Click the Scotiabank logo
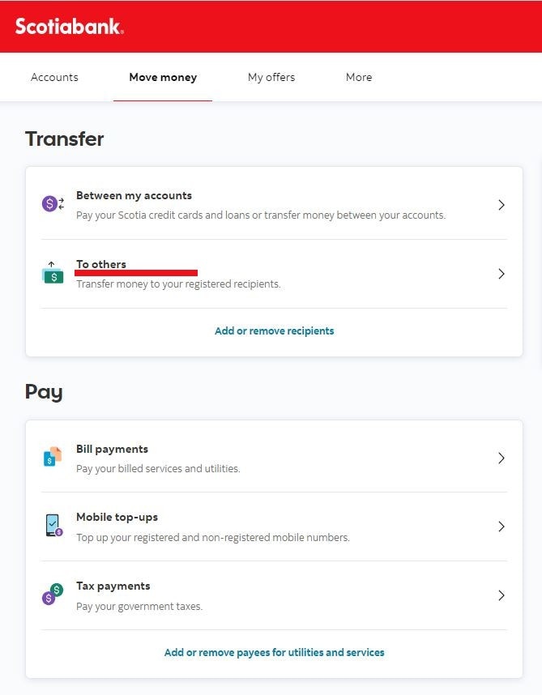The image size is (542, 695). pos(70,27)
